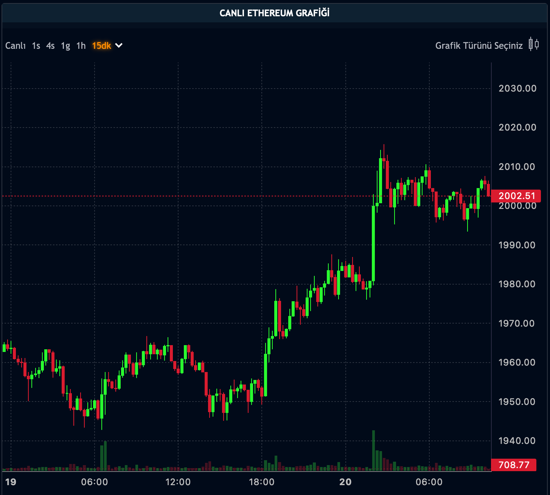This screenshot has width=550, height=495.
Task: Click the date label 20 on time axis
Action: pyautogui.click(x=345, y=482)
